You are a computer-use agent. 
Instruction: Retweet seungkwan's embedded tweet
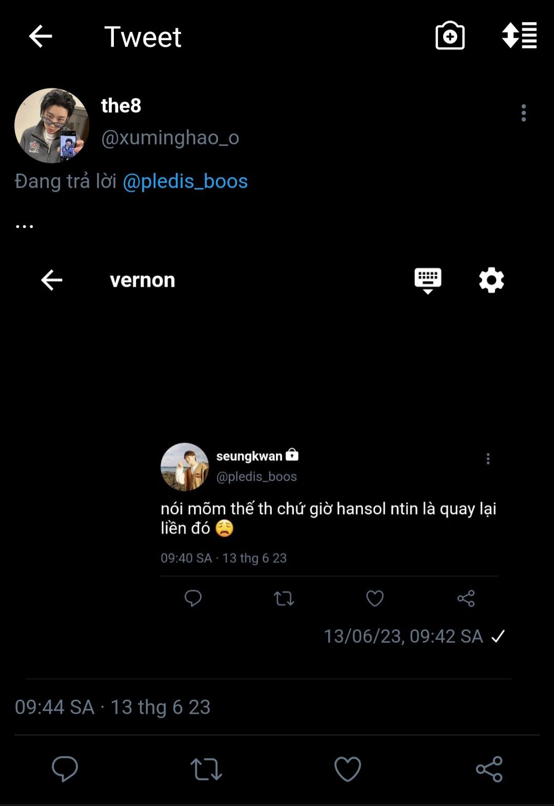pos(284,598)
